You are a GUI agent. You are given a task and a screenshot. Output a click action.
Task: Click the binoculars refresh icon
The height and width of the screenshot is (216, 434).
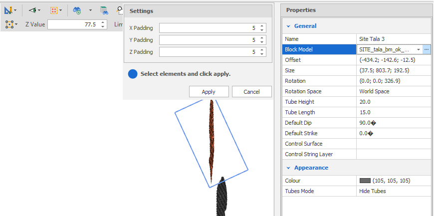(x=77, y=10)
